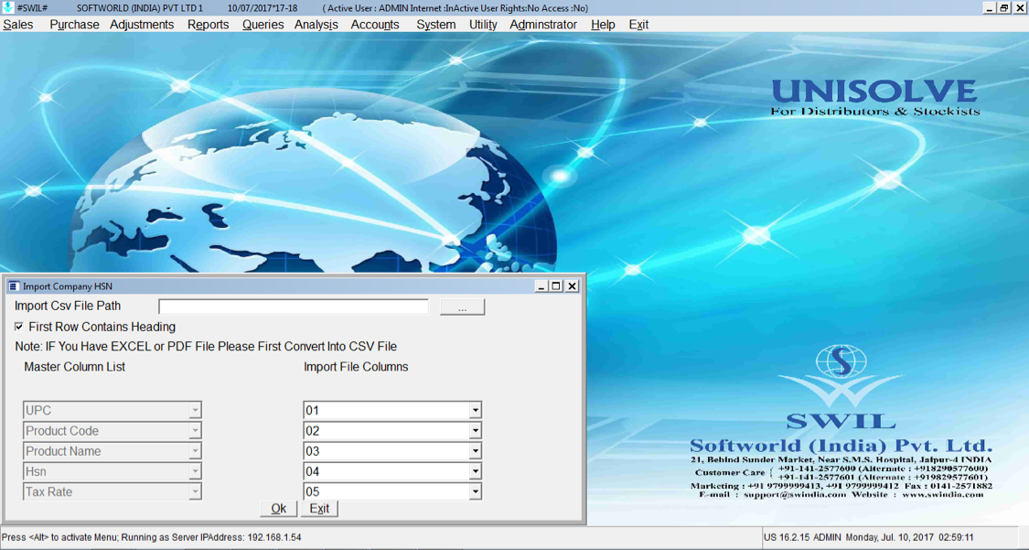Expand the UPC master column dropdown
This screenshot has height=550, width=1029.
(195, 410)
